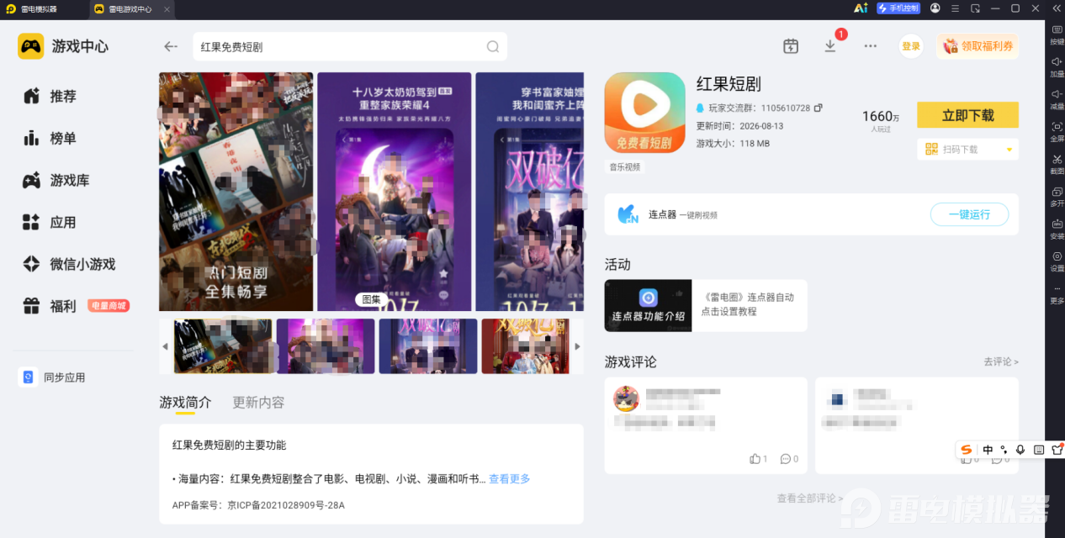
Task: Click the 手机控制 phone control button
Action: [x=898, y=8]
